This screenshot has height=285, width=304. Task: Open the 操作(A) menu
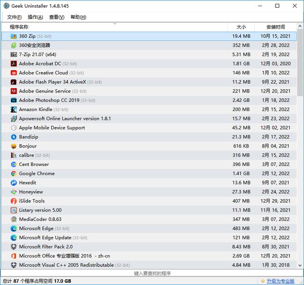36,17
